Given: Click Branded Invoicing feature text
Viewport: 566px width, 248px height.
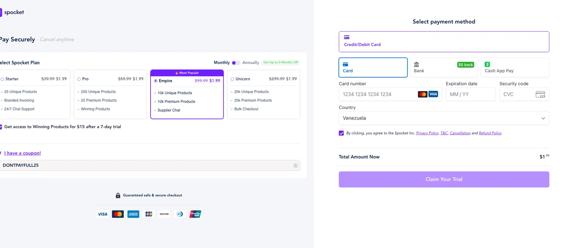Looking at the screenshot, I should click(19, 101).
